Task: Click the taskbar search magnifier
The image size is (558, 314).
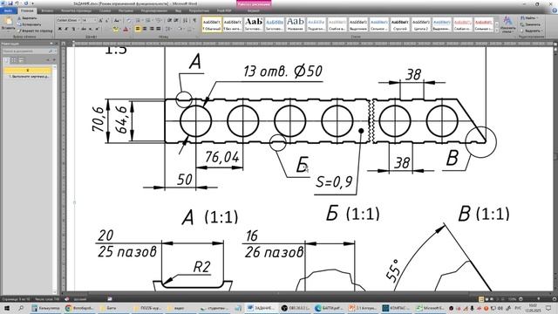Action: (21, 308)
